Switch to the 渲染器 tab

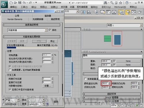[48, 16]
